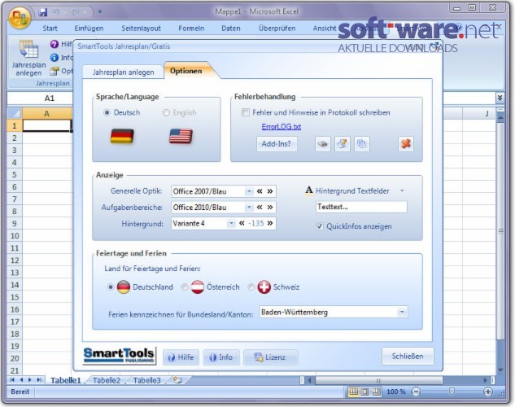This screenshot has width=515, height=407.
Task: Click the last sheet navigation arrow
Action: pos(39,380)
